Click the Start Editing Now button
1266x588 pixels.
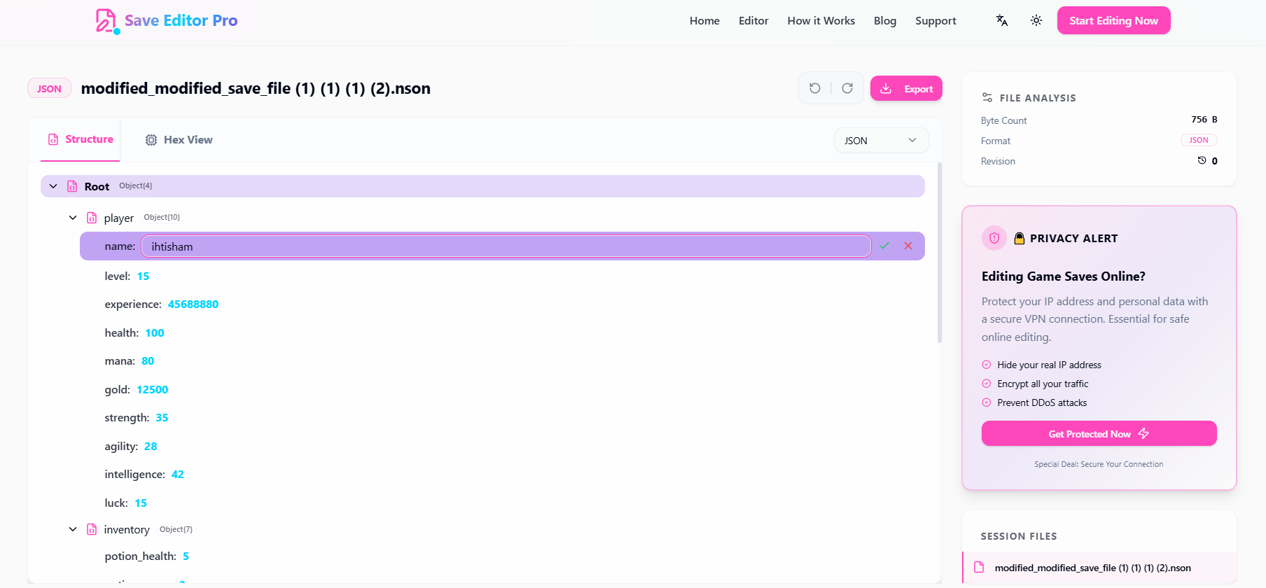tap(1113, 20)
